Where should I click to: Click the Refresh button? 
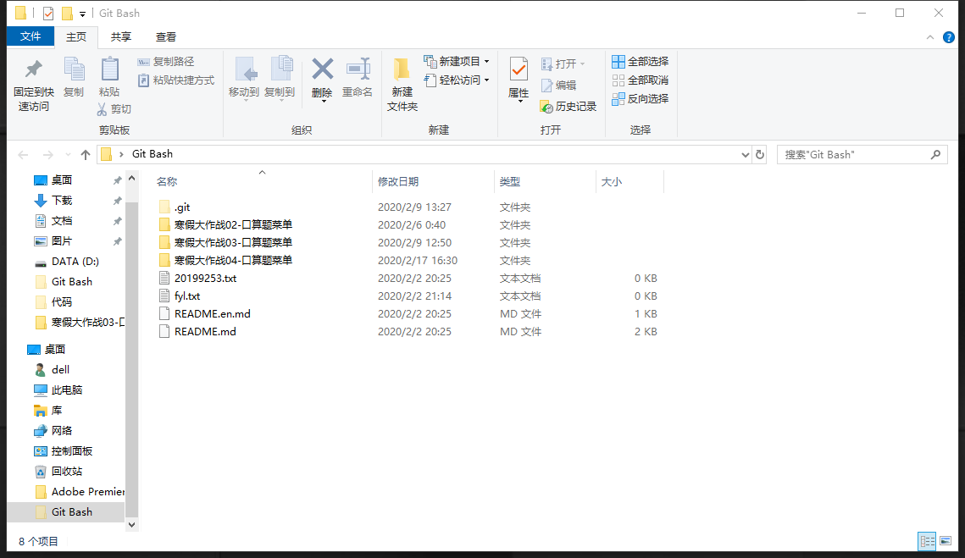760,154
